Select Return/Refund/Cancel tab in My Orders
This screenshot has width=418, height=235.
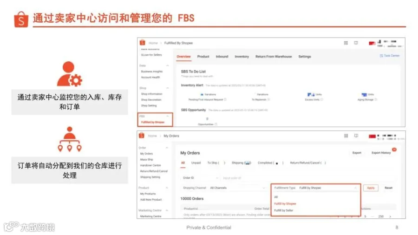click(308, 163)
